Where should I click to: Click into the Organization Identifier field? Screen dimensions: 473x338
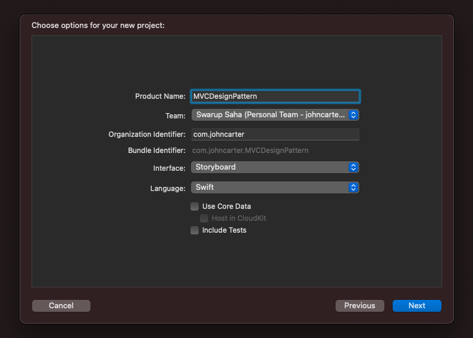pyautogui.click(x=275, y=134)
